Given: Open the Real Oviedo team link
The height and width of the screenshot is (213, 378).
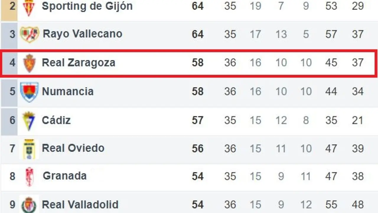Looking at the screenshot, I should pos(73,148).
